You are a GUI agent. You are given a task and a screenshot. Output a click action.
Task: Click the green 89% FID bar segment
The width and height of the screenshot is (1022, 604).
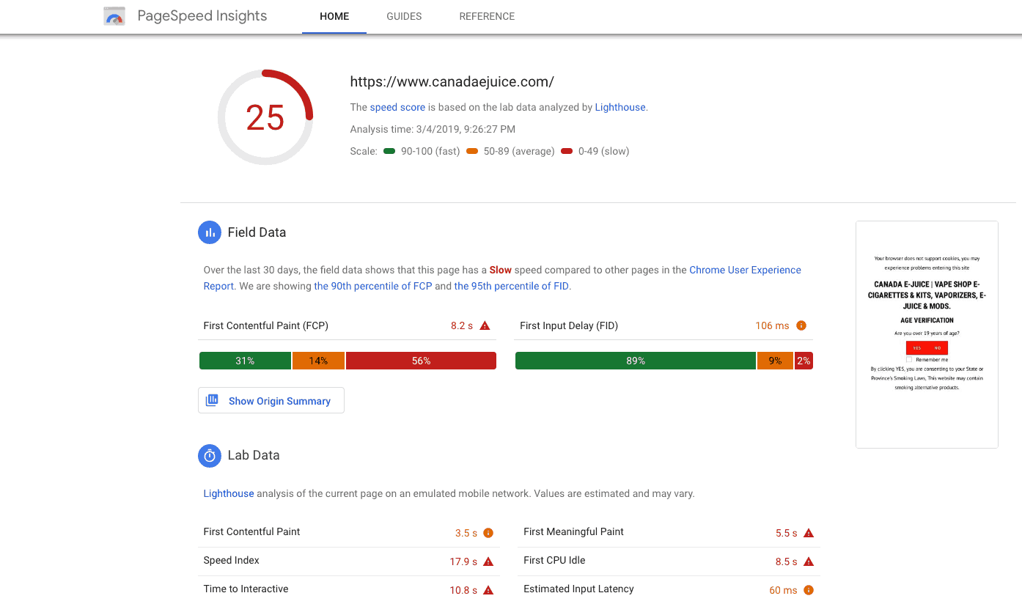click(x=636, y=361)
